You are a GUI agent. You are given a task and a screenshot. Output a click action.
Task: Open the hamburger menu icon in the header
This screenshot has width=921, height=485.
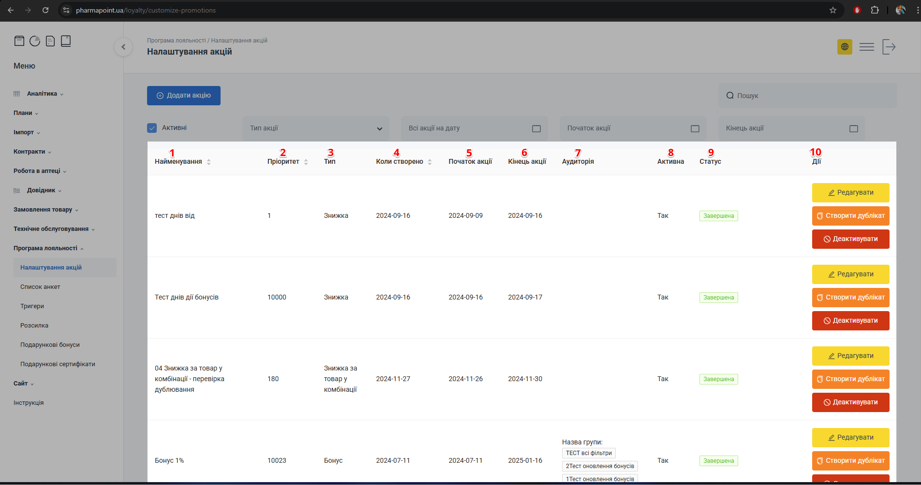tap(866, 47)
